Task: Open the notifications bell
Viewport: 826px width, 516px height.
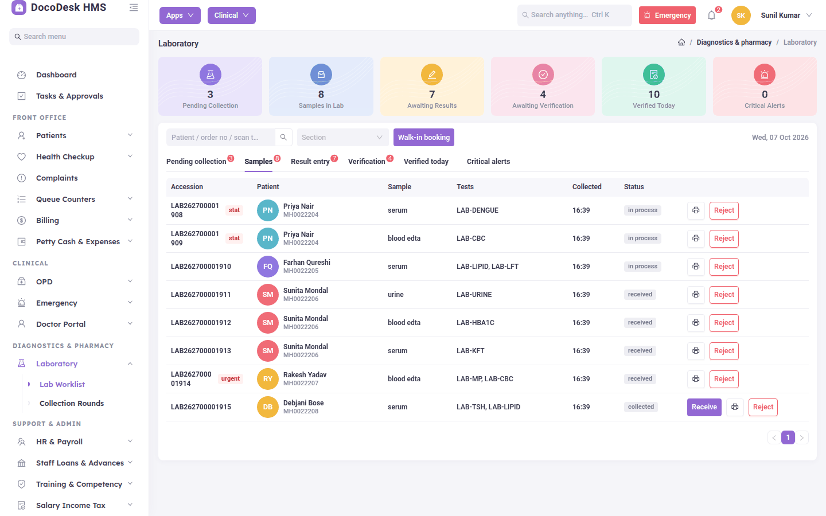Action: [x=712, y=15]
